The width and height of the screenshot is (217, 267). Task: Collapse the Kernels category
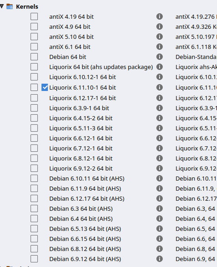coord(2,6)
